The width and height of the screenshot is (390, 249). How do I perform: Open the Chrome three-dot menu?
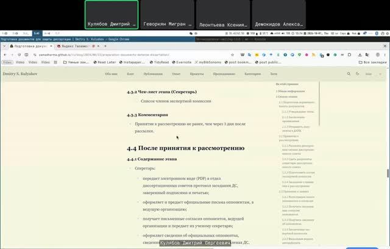(385, 55)
